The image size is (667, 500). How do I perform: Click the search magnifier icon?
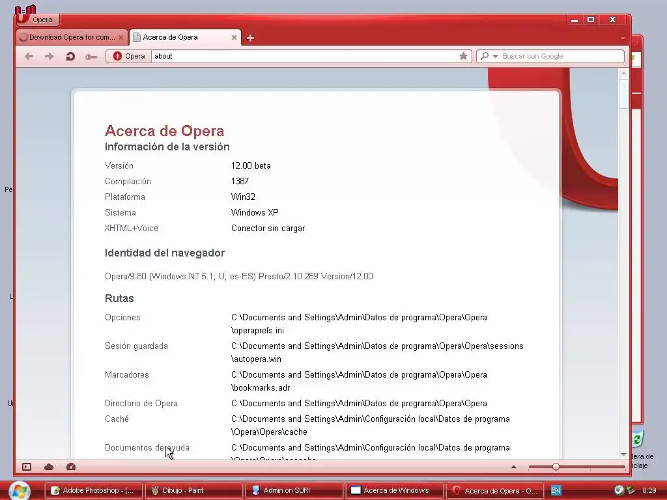pos(485,56)
